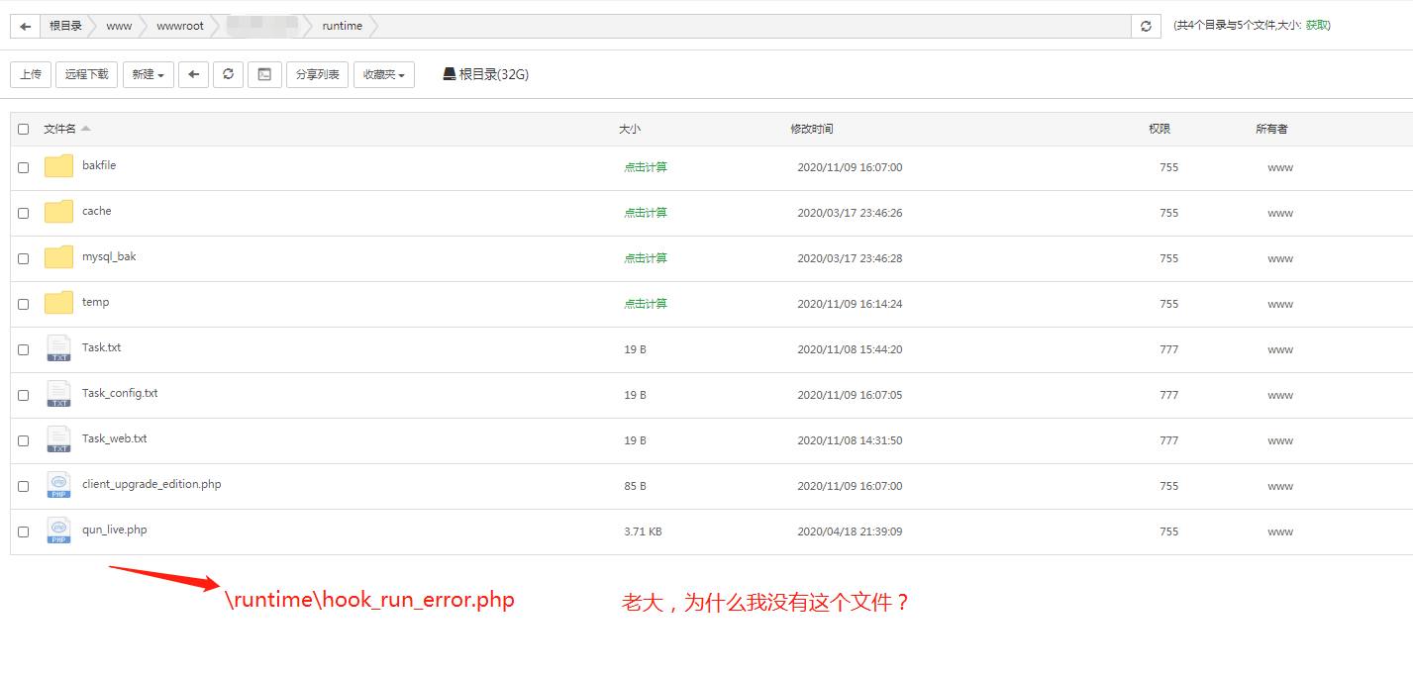1413x675 pixels.
Task: Navigate to wwwroot in the breadcrumb path
Action: click(180, 26)
